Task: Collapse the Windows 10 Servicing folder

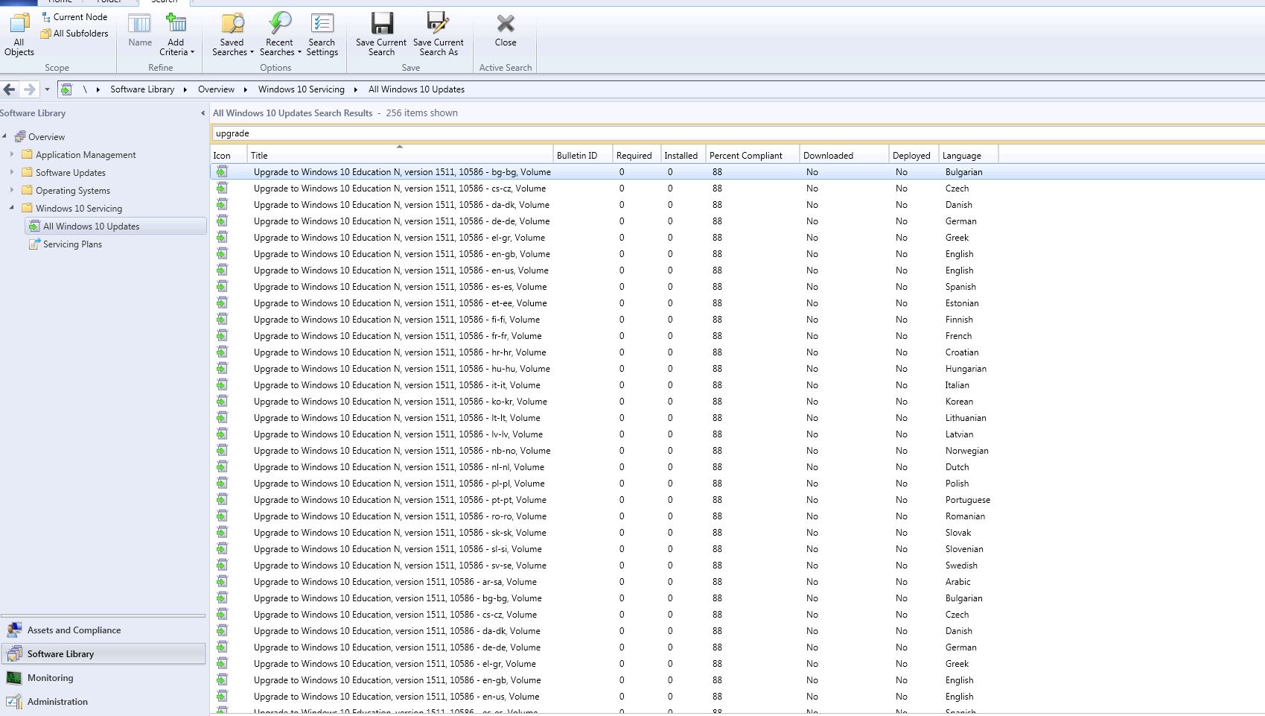Action: [x=11, y=208]
